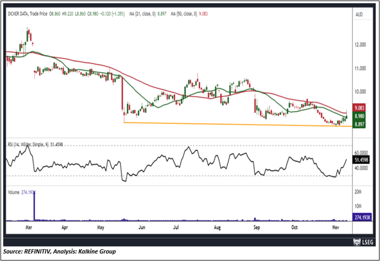The width and height of the screenshot is (380, 261).
Task: Click the red 9.083 price tag
Action: pos(359,108)
